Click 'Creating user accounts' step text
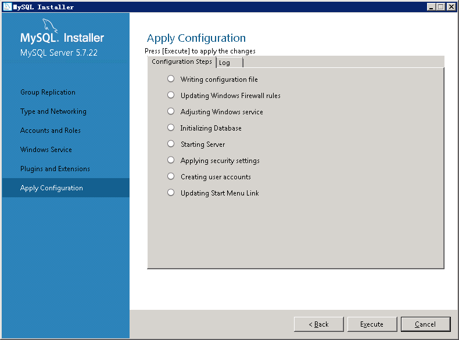This screenshot has height=340, width=459. click(x=216, y=177)
